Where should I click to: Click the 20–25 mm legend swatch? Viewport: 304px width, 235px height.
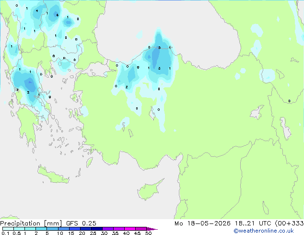[x=85, y=229]
